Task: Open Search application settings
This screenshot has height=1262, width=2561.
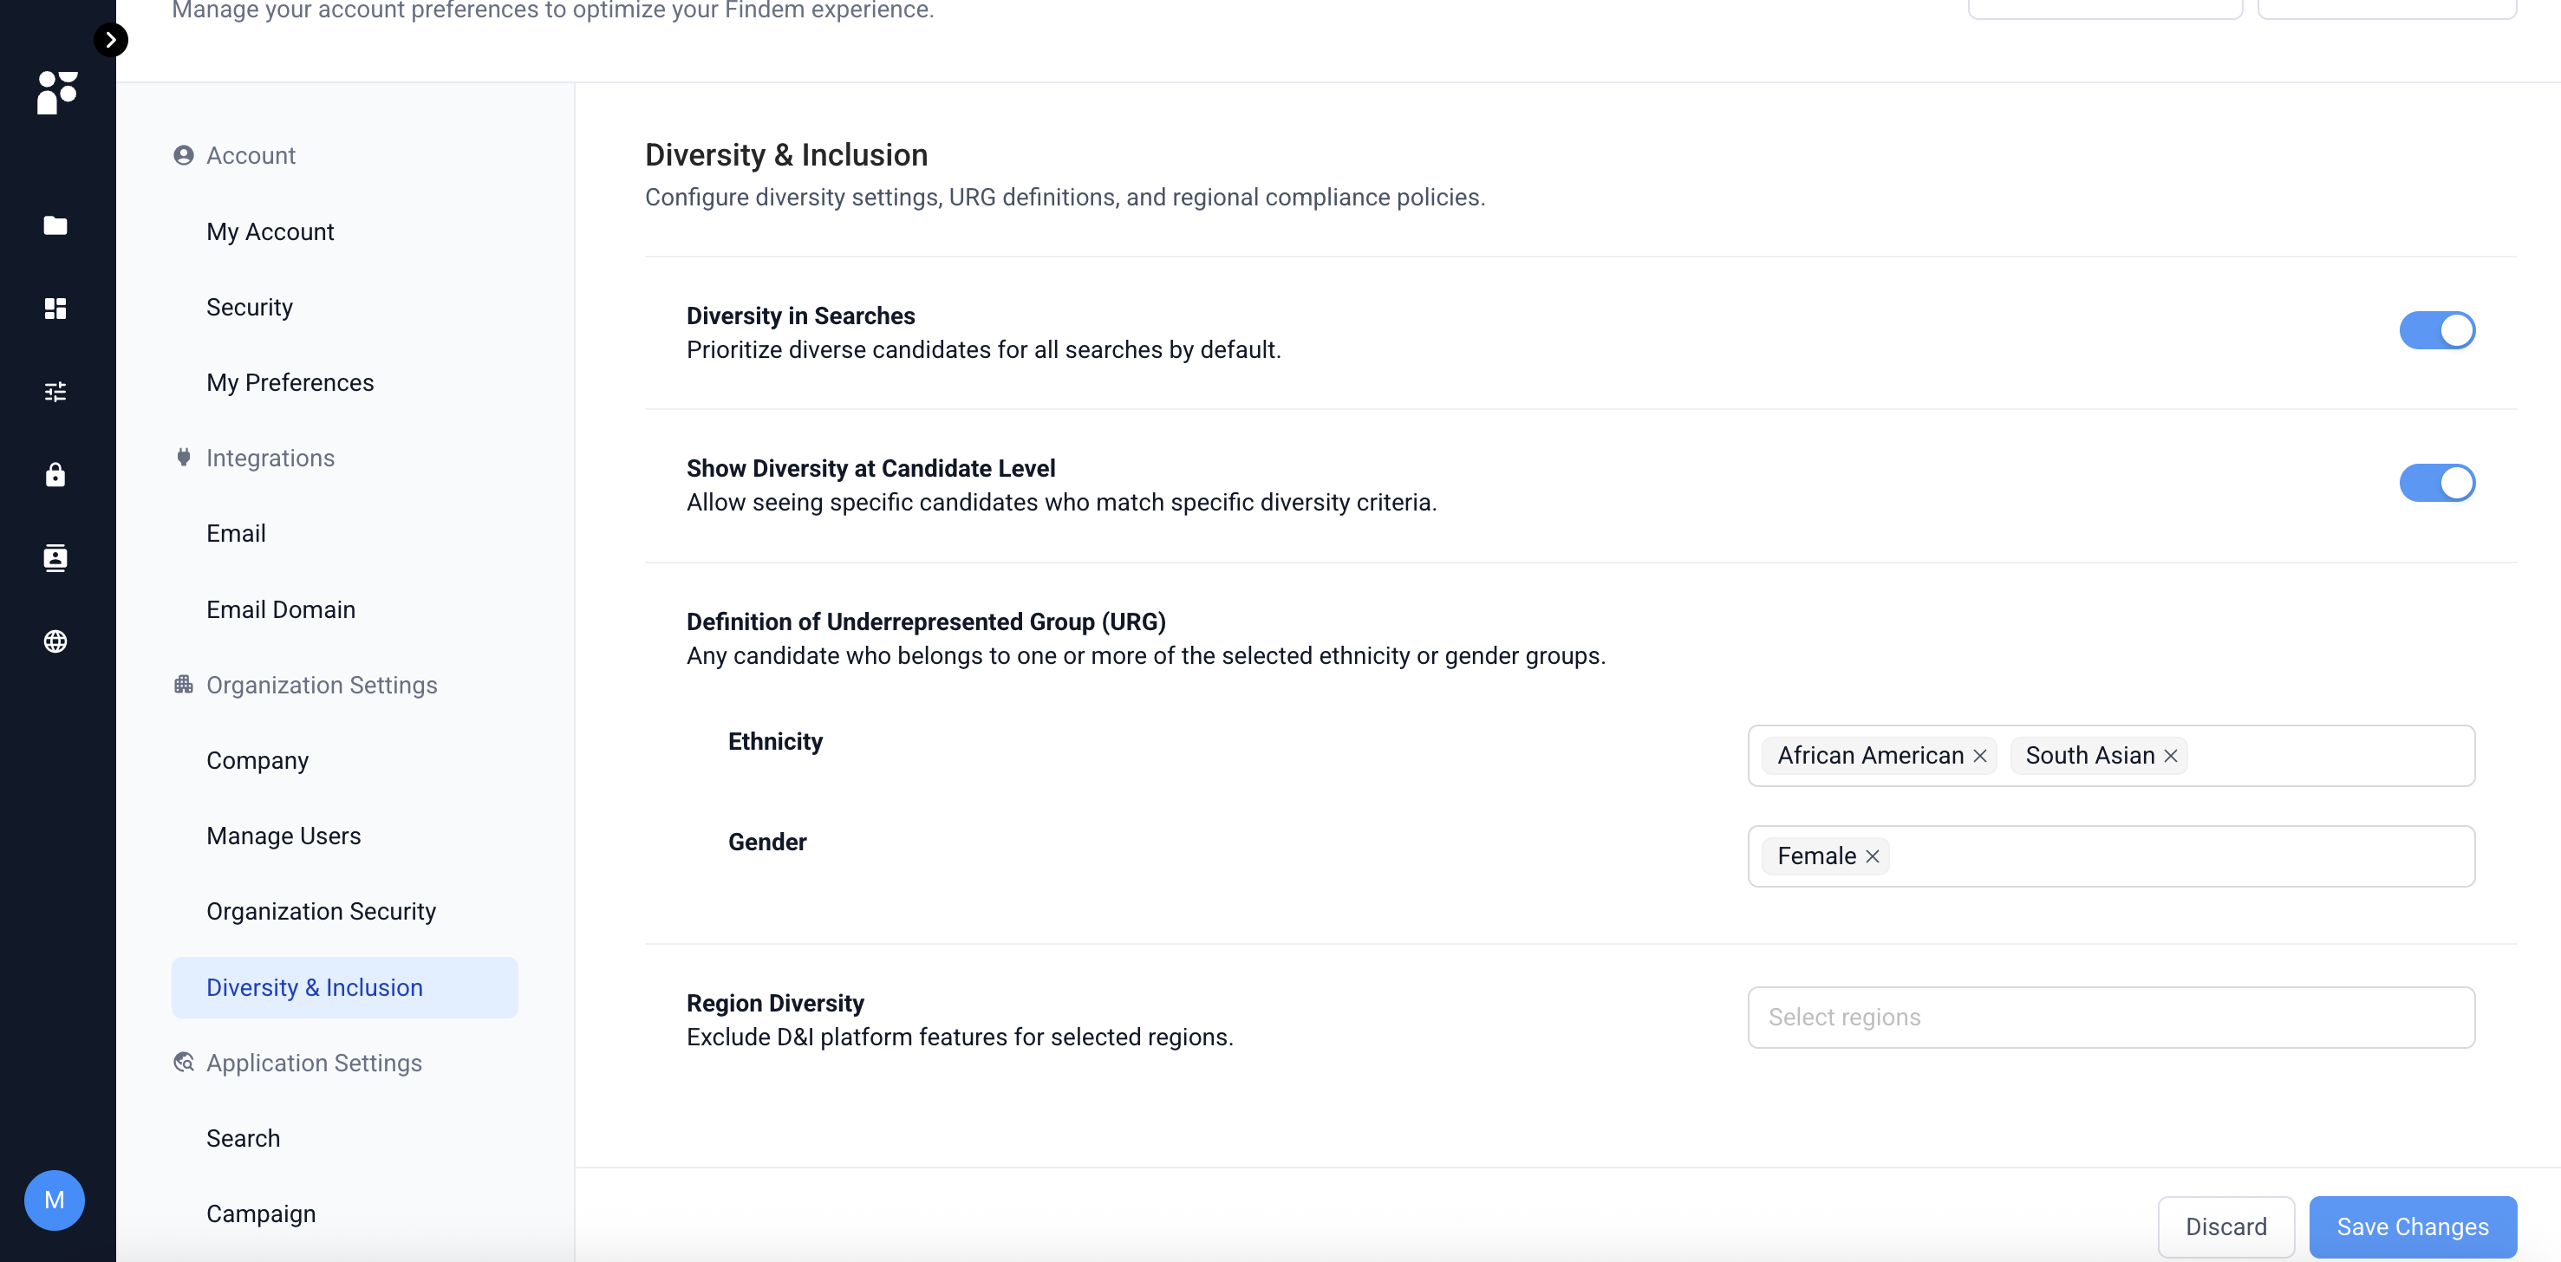Action: click(243, 1138)
